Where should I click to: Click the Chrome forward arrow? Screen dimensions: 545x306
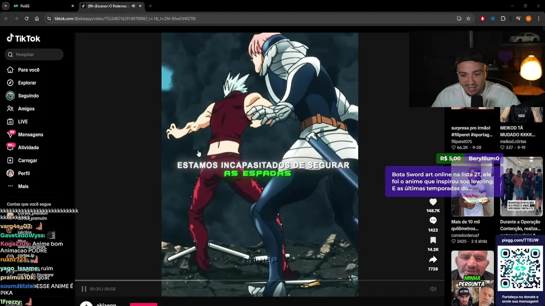[x=16, y=19]
